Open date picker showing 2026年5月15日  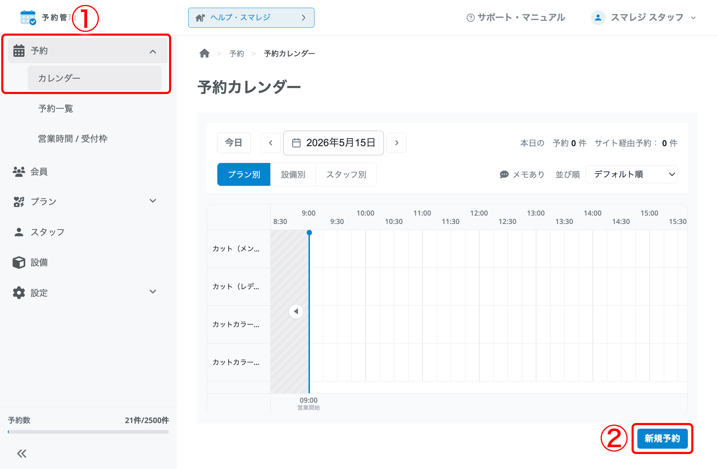333,143
